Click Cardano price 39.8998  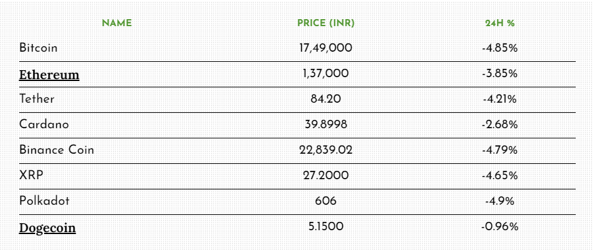coord(326,124)
